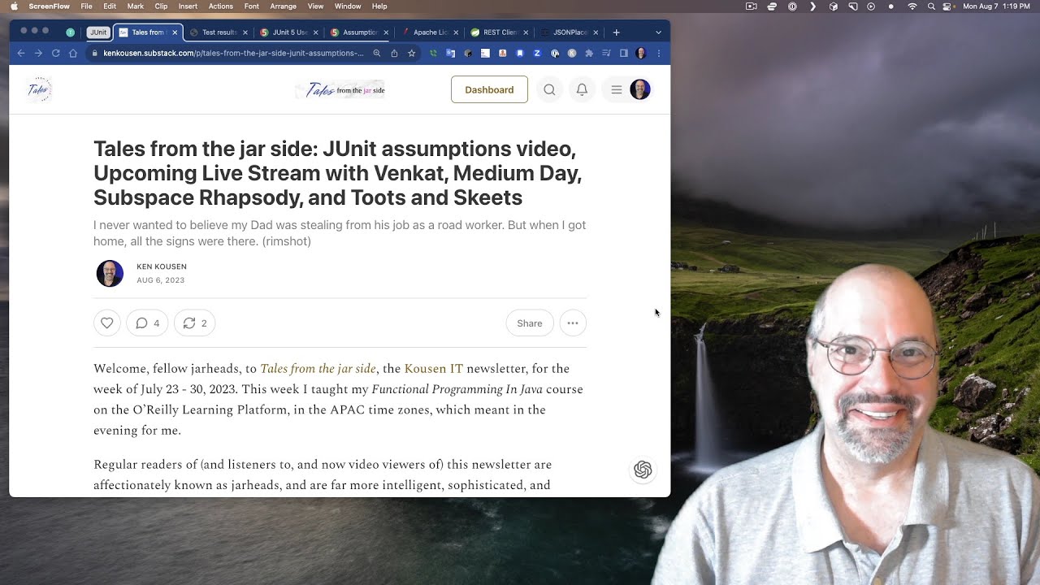Open the Apple menu
The image size is (1040, 585).
coord(14,6)
